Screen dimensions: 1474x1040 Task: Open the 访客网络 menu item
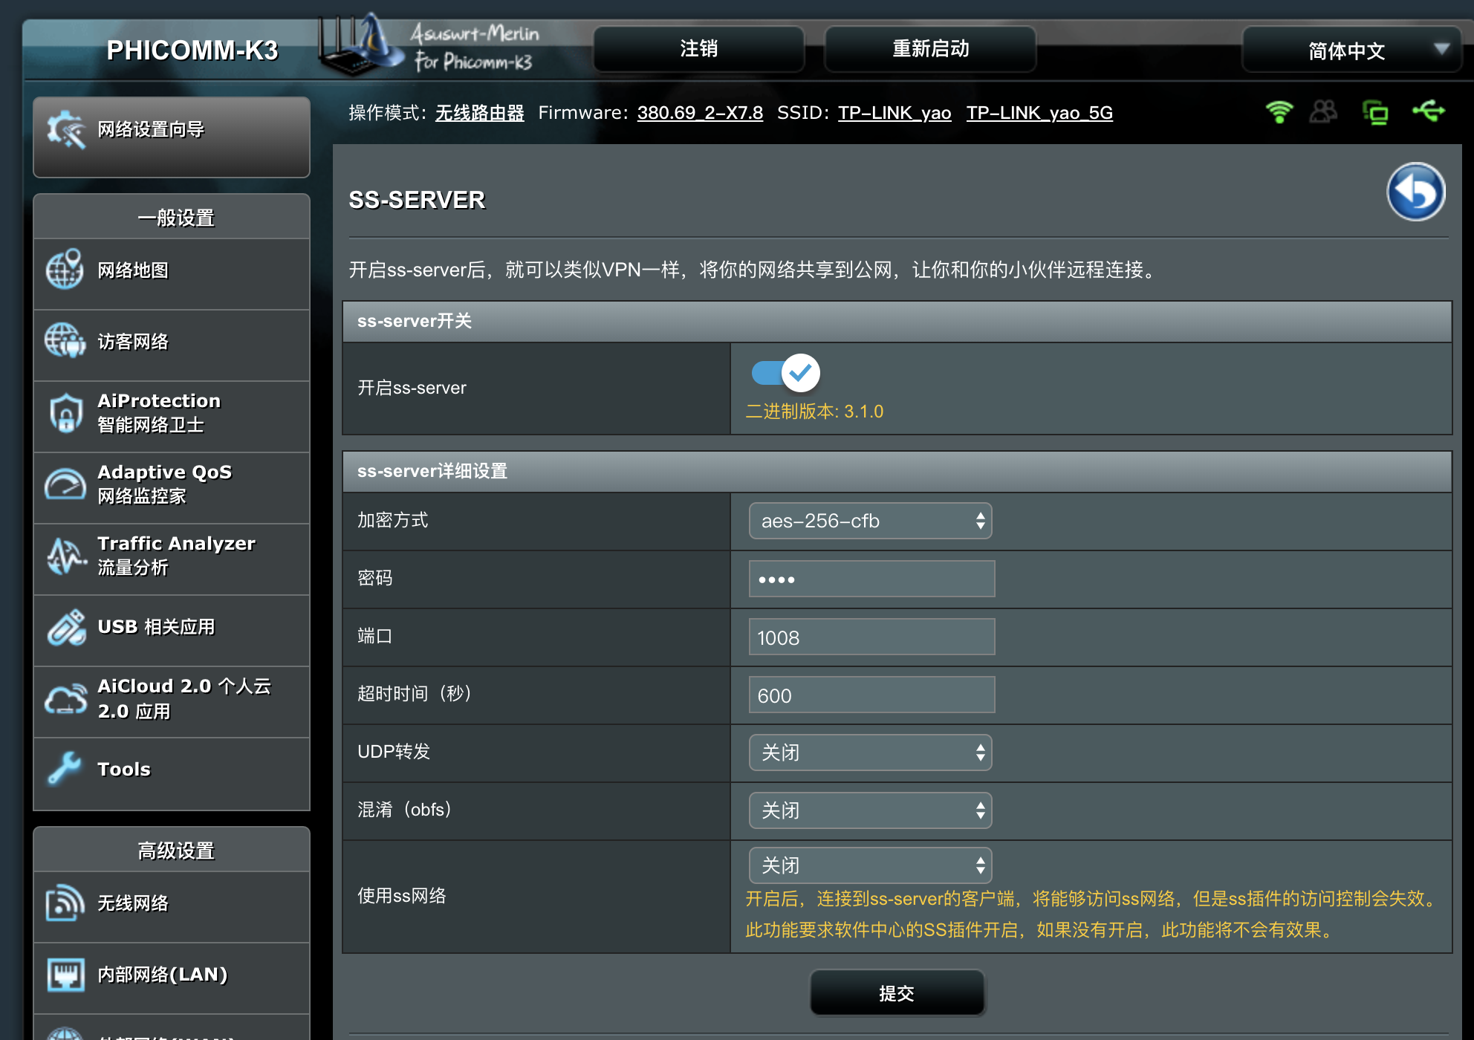tap(172, 345)
